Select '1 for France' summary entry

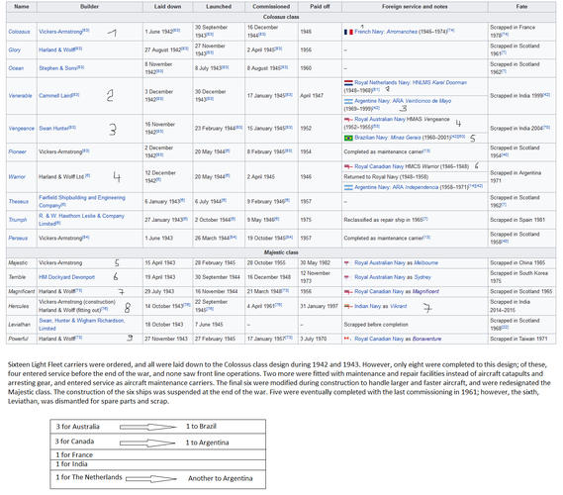coord(74,455)
